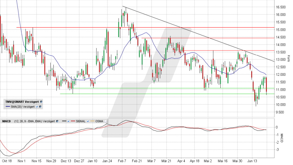Click the Jan 10 date axis label

click(x=92, y=161)
